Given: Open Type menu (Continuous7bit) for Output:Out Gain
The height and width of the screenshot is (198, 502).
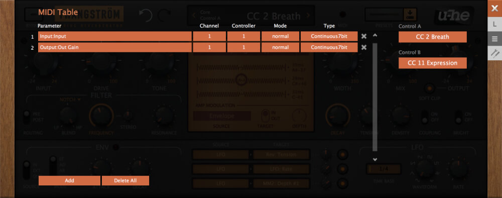Looking at the screenshot, I should [x=329, y=47].
